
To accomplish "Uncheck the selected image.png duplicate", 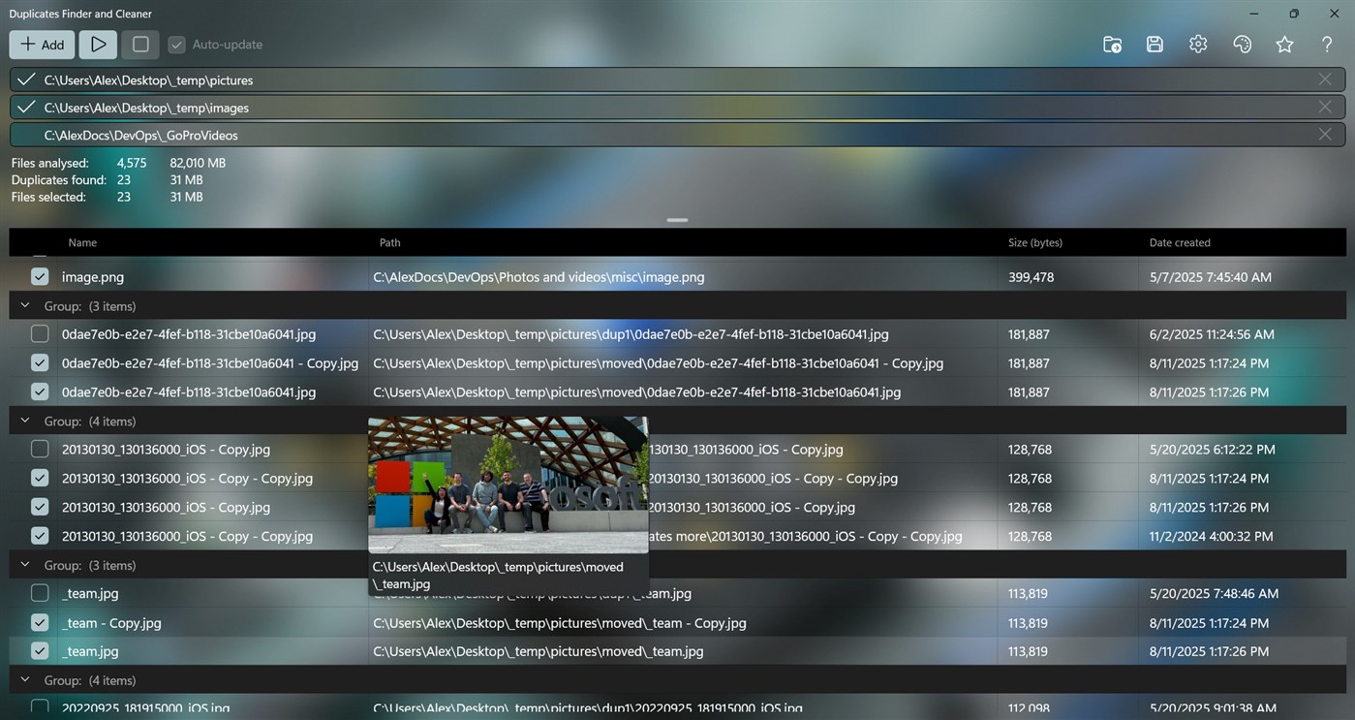I will (39, 276).
